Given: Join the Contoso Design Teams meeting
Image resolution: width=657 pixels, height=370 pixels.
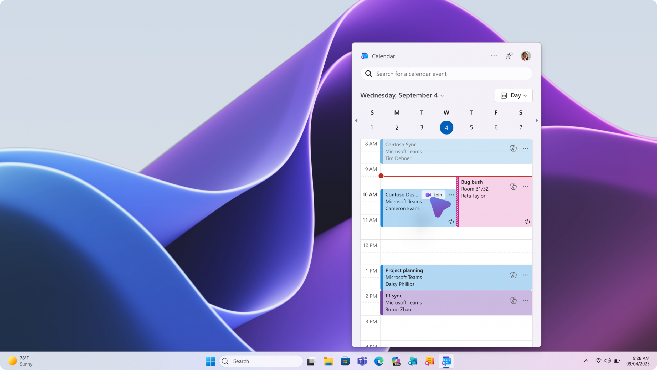Looking at the screenshot, I should [434, 194].
